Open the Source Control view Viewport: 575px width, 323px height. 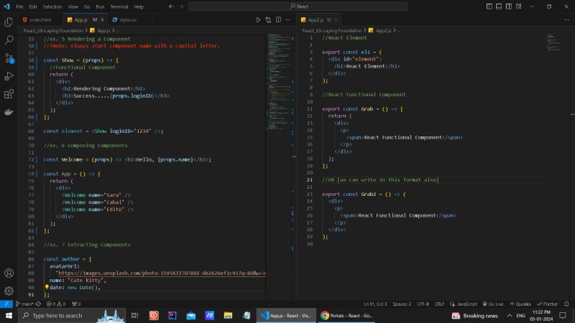[x=9, y=58]
